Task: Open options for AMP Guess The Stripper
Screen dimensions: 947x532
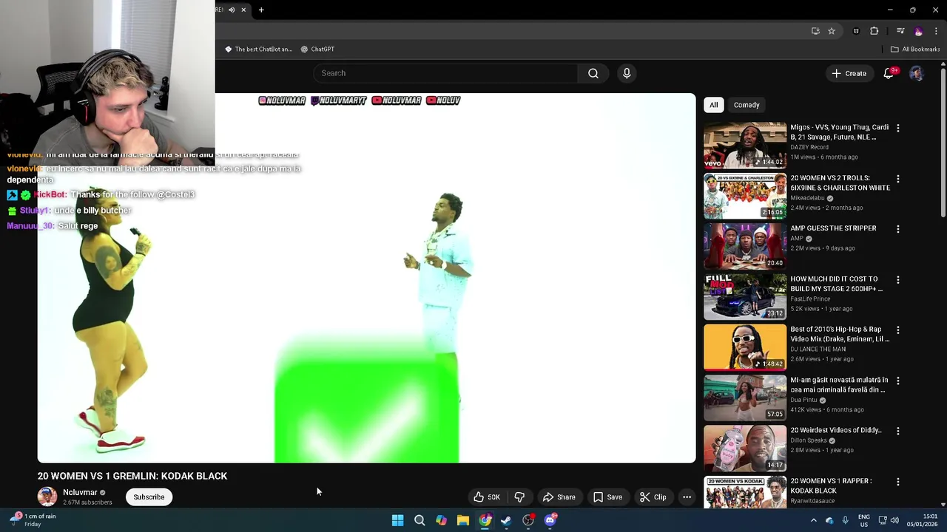Action: 898,229
